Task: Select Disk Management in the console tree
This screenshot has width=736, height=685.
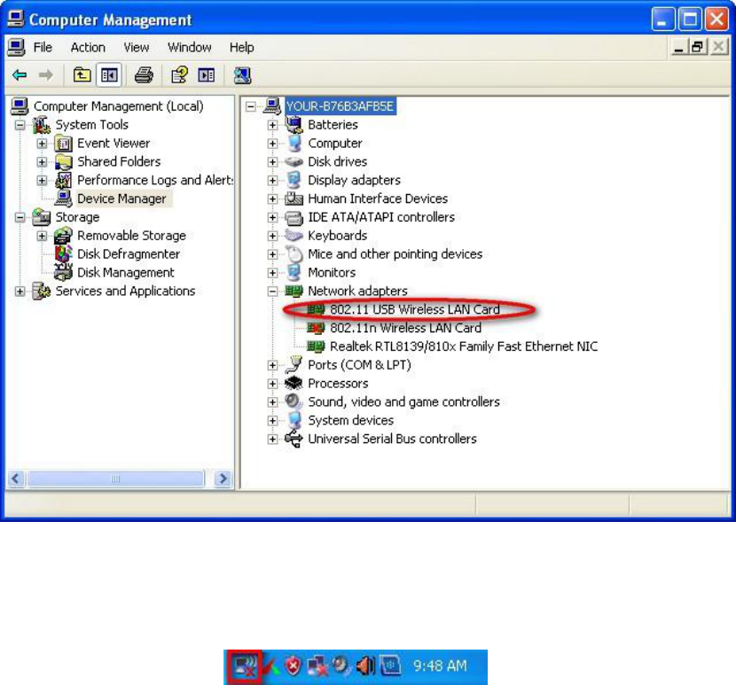Action: (x=125, y=273)
